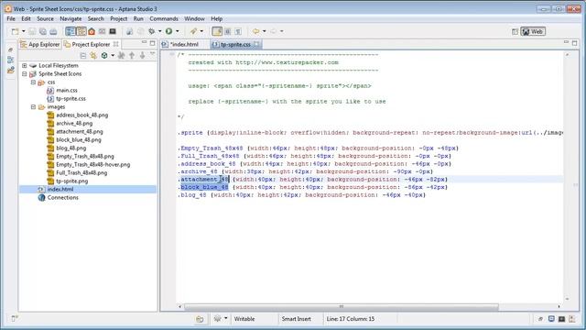Toggle the show whitespace pilcrow toolbar button
Screen dimensions: 586x330
[238, 31]
